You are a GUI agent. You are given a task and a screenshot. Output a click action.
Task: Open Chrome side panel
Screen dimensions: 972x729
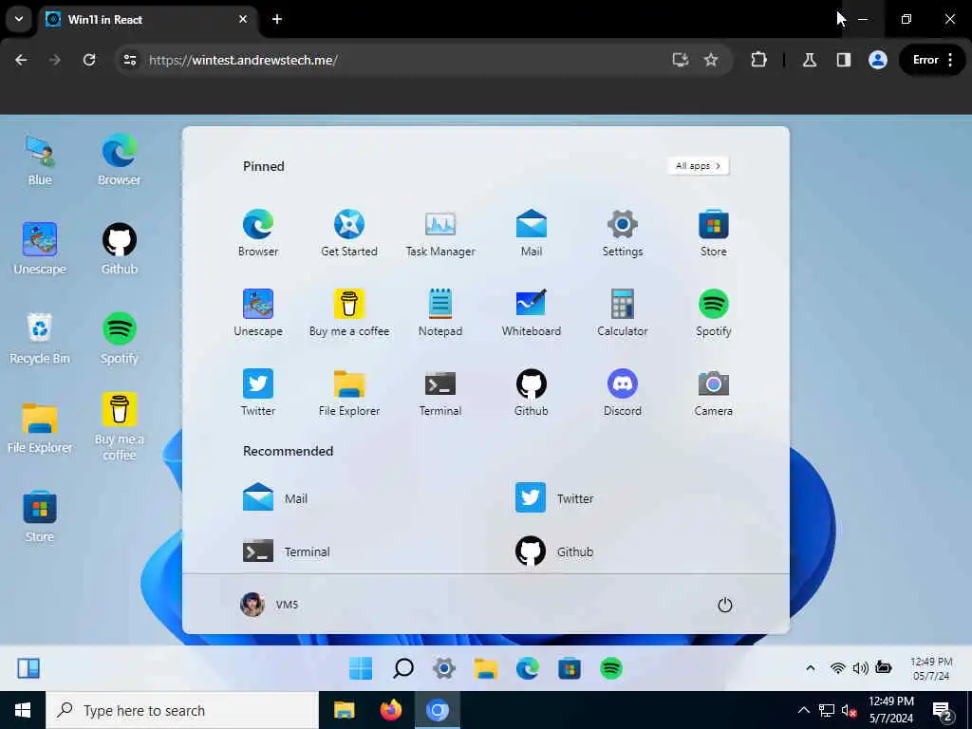(x=843, y=60)
